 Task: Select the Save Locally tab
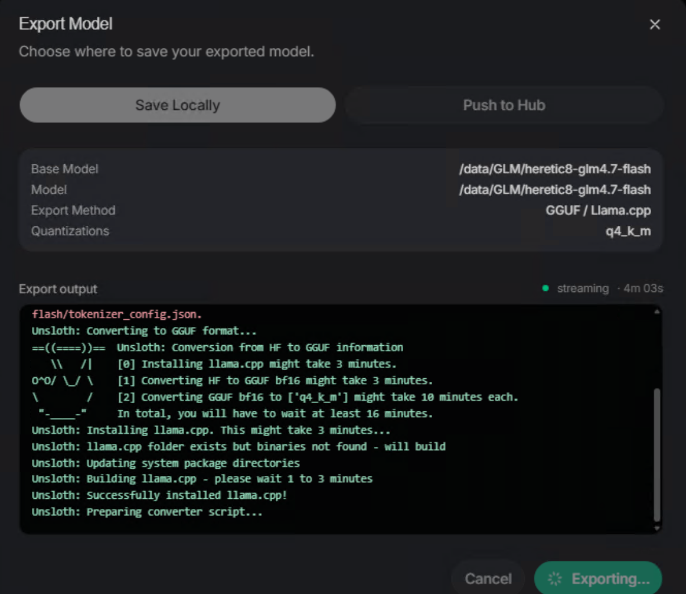pyautogui.click(x=178, y=105)
